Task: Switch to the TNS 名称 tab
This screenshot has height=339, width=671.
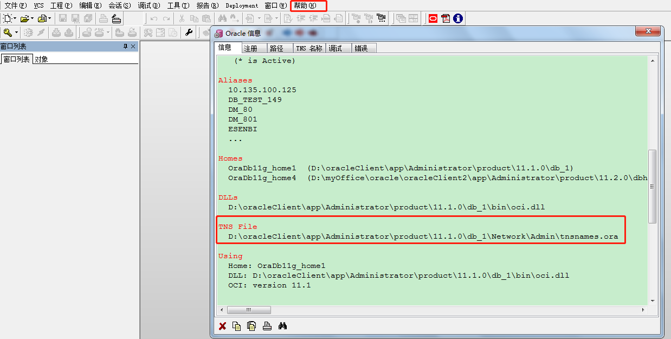Action: click(309, 48)
